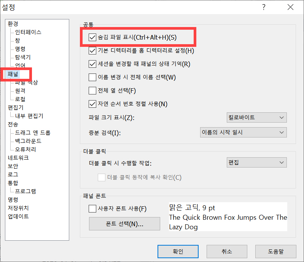Click the 취소 button
Screen dimensions: 304x262
[227, 251]
